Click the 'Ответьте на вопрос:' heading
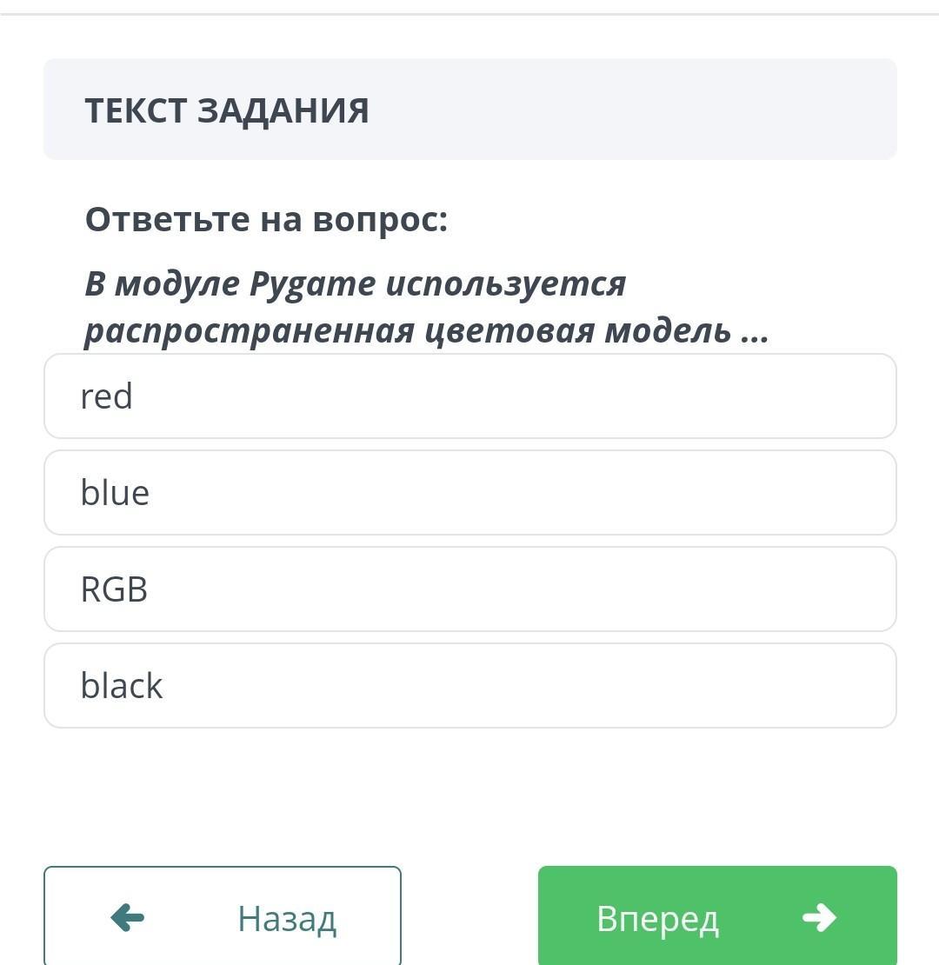The image size is (939, 965). tap(266, 220)
